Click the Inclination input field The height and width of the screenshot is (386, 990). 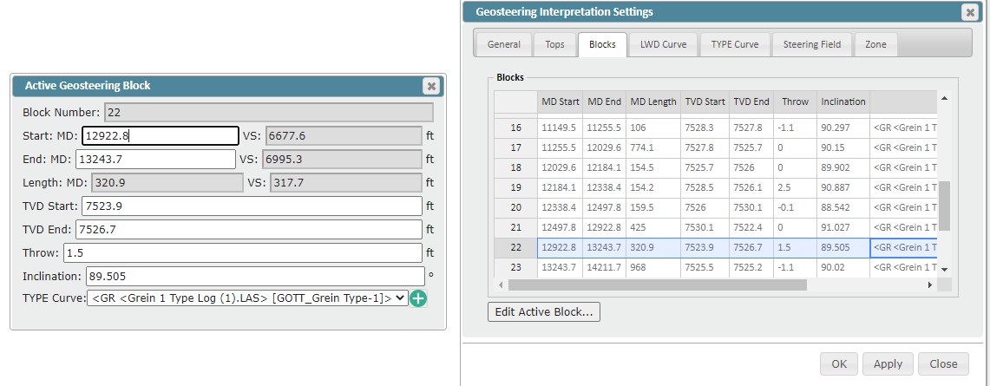[x=255, y=276]
